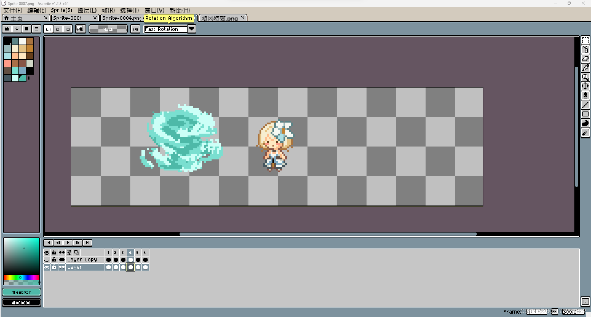Toggle visibility of all layers in header
This screenshot has width=591, height=317.
(x=47, y=252)
